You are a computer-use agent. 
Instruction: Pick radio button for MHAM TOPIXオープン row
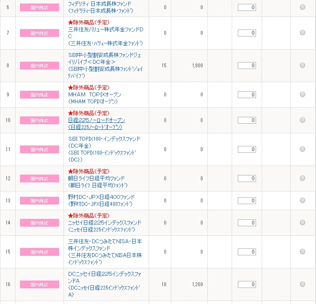click(303, 95)
